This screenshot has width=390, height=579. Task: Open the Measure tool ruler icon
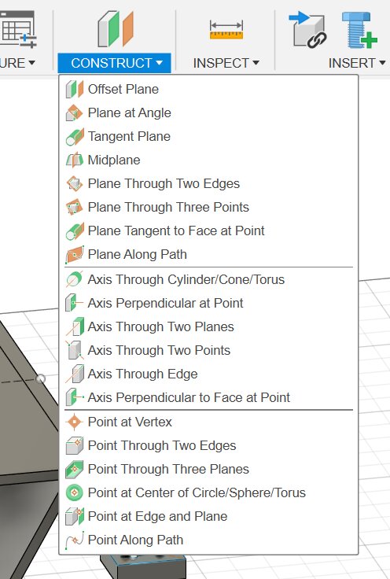click(x=226, y=30)
